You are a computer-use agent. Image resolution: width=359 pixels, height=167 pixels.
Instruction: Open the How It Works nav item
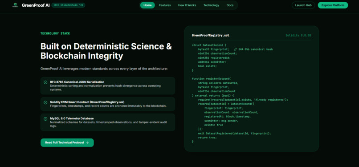point(187,5)
